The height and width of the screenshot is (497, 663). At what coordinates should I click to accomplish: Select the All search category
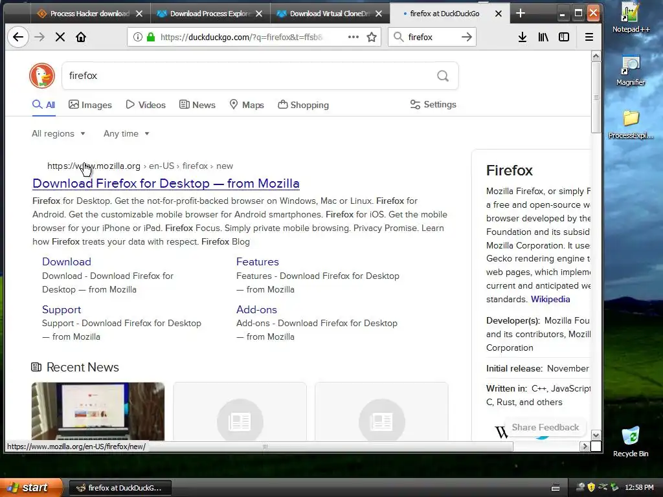click(43, 105)
